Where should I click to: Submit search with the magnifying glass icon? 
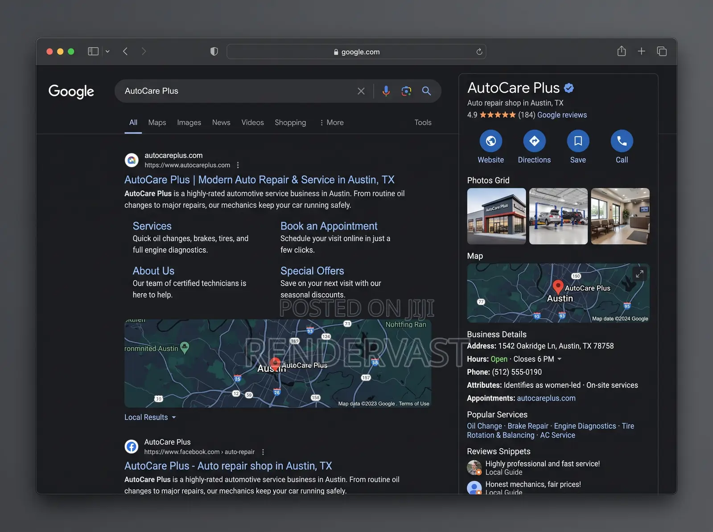click(x=426, y=91)
